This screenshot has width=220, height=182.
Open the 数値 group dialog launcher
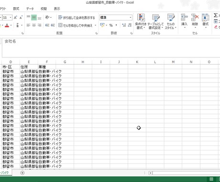(x=132, y=33)
